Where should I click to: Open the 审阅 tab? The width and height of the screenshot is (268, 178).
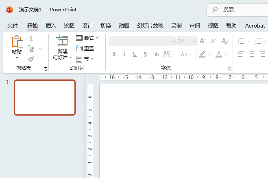click(195, 26)
